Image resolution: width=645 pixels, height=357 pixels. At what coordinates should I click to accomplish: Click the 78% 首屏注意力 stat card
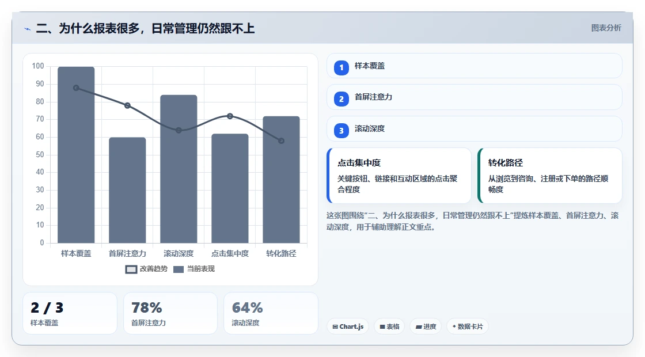pos(170,313)
